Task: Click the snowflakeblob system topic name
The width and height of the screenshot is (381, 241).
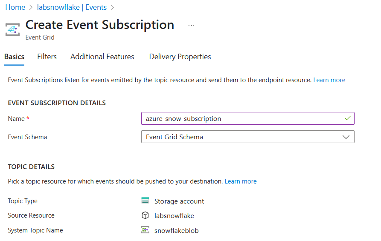Action: (176, 230)
